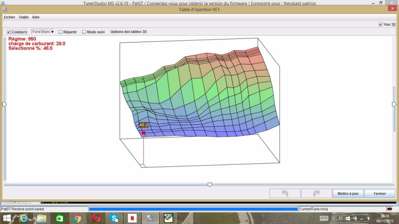Launch Google Chrome from the taskbar
This screenshot has height=224, width=399.
(77, 218)
